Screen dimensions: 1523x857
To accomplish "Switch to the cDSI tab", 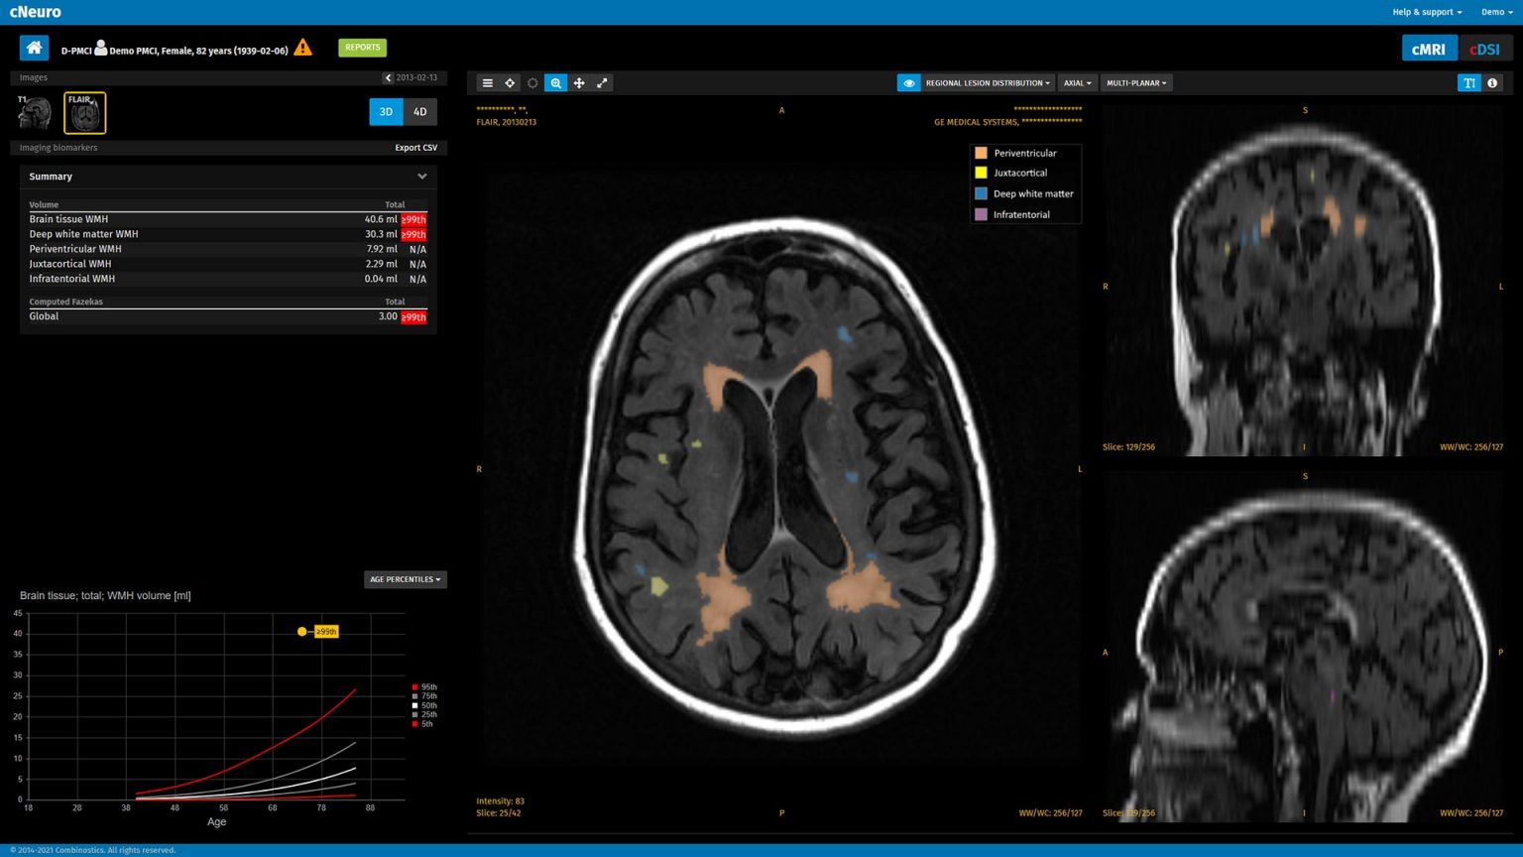I will click(x=1482, y=47).
